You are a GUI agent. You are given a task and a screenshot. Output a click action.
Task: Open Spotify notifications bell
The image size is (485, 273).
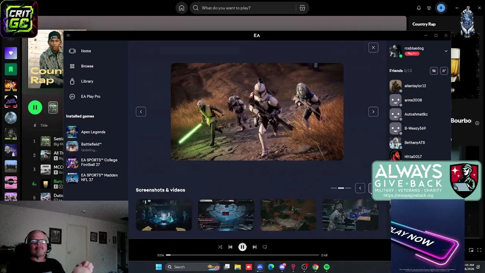pyautogui.click(x=419, y=8)
